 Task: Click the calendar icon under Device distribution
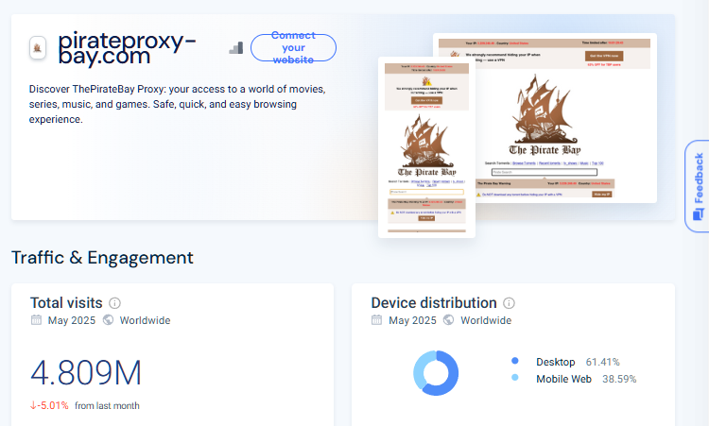376,320
